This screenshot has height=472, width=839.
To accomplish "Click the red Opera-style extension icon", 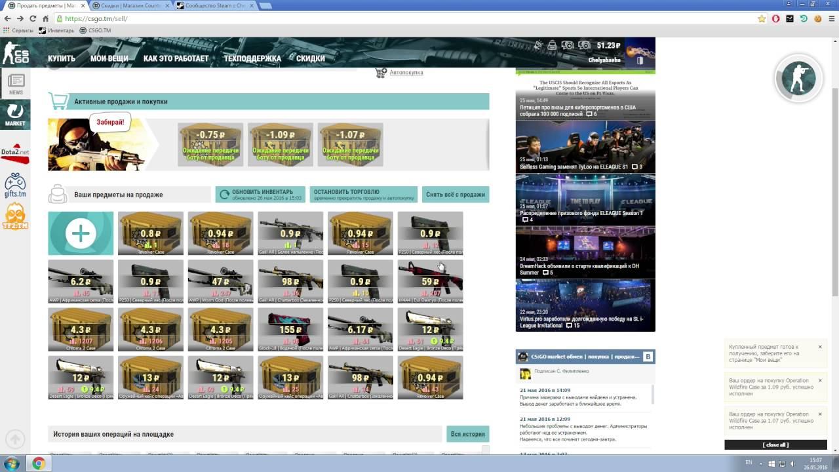I will coord(776,18).
